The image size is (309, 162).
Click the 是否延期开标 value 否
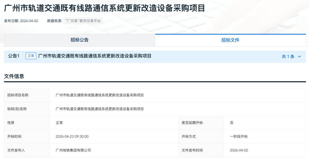point(232,123)
